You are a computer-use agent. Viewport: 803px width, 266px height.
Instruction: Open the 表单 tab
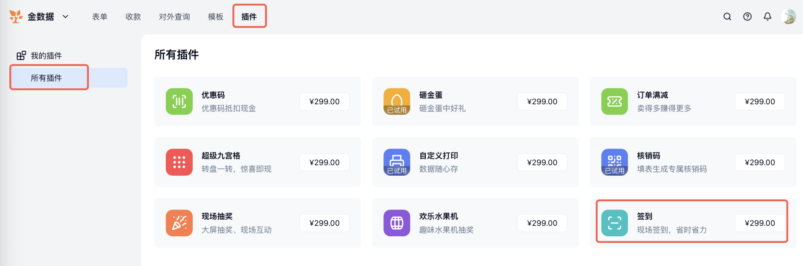click(100, 16)
